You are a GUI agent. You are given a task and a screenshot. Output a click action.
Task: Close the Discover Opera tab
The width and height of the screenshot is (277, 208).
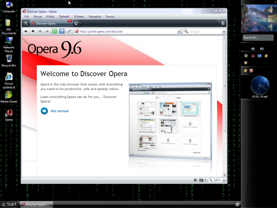coord(70,21)
